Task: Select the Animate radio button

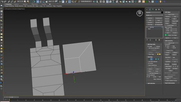Action: point(155,46)
